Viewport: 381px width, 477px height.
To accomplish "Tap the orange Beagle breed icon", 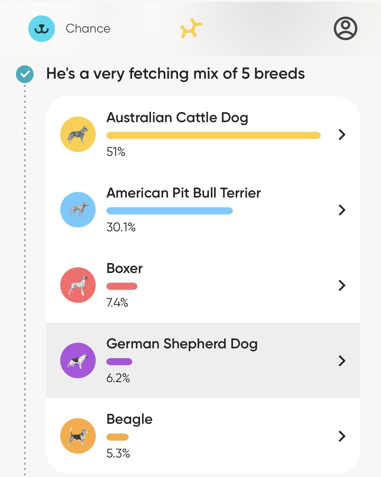I will (x=78, y=436).
